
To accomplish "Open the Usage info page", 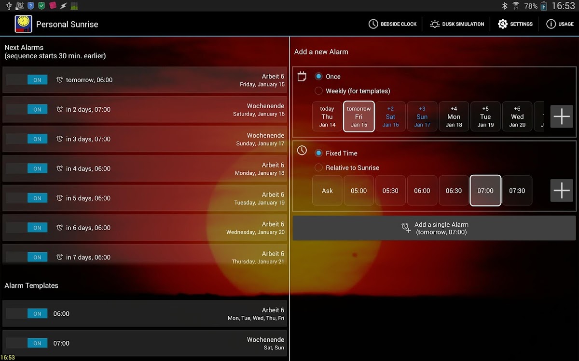I will coord(560,24).
